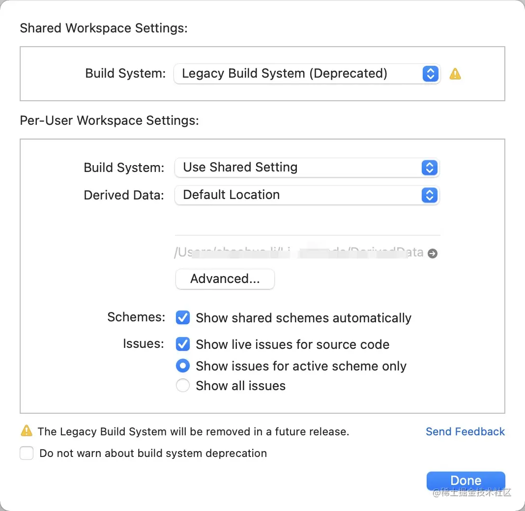Open the Use Shared Setting dropdown
Viewport: 525px width, 511px height.
pos(306,168)
